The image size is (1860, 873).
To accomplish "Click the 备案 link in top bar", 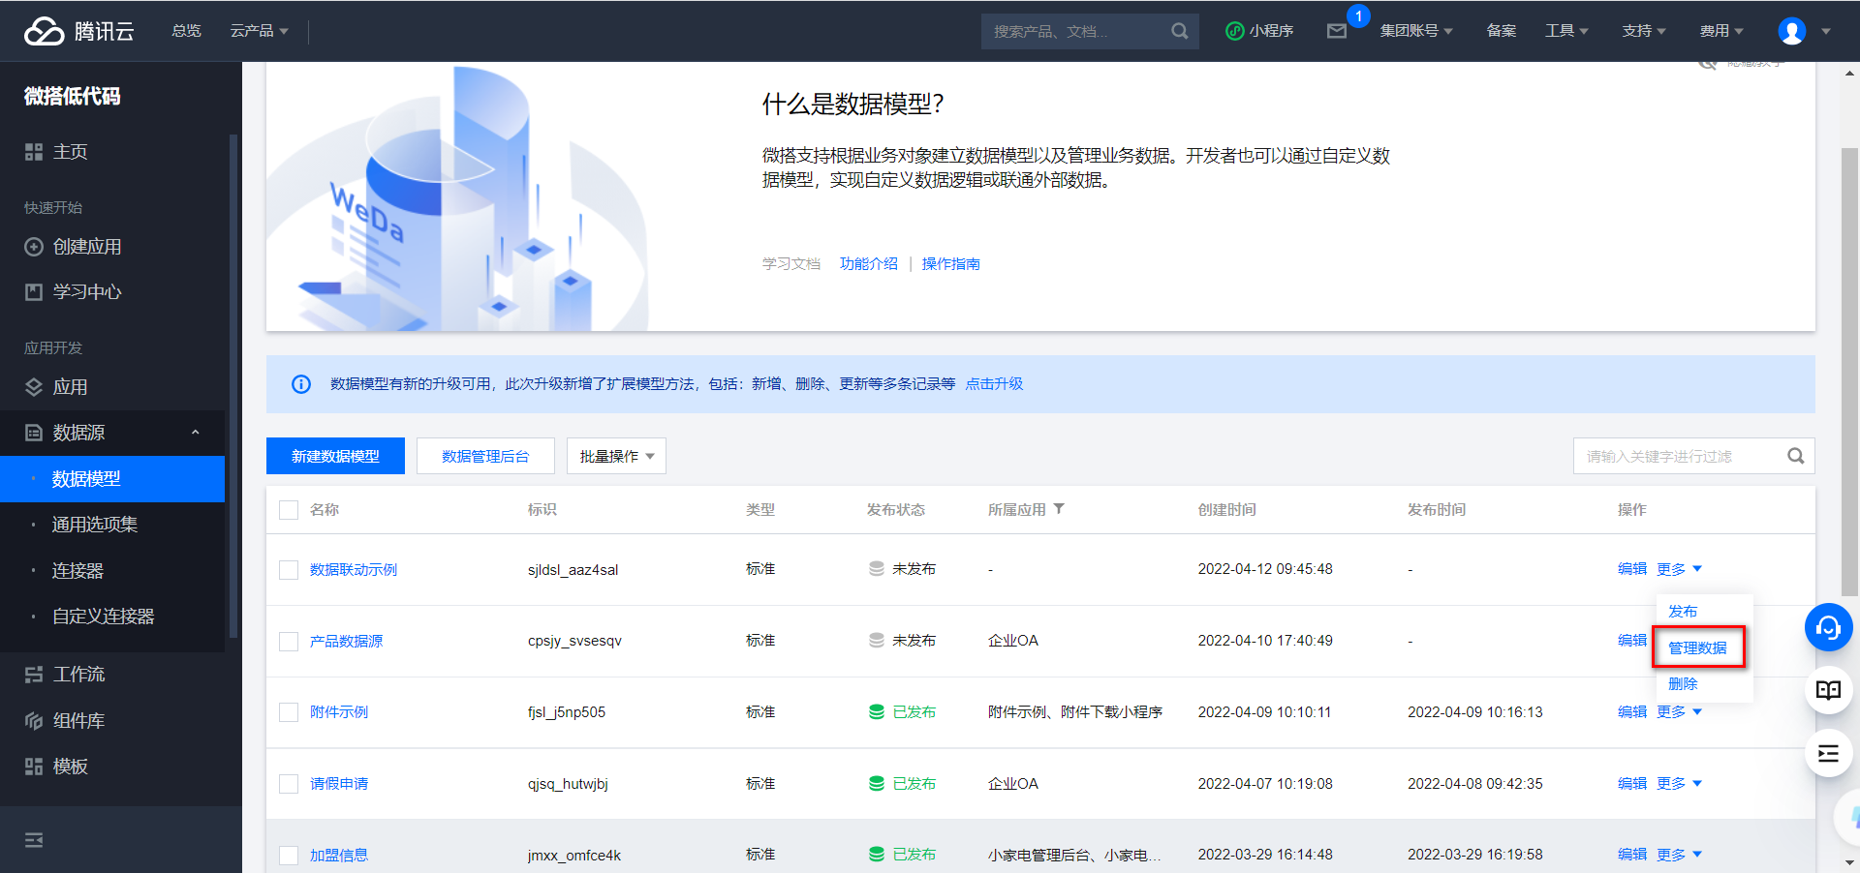I will 1502,31.
